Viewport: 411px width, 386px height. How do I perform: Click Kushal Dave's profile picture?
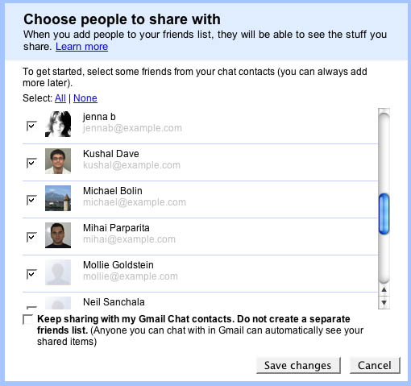58,161
